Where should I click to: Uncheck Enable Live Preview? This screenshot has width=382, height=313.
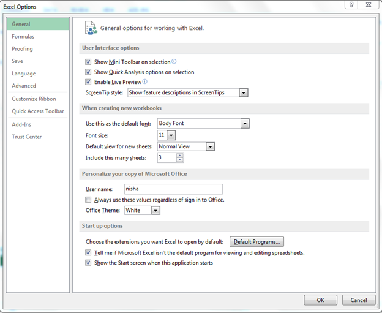click(x=88, y=82)
